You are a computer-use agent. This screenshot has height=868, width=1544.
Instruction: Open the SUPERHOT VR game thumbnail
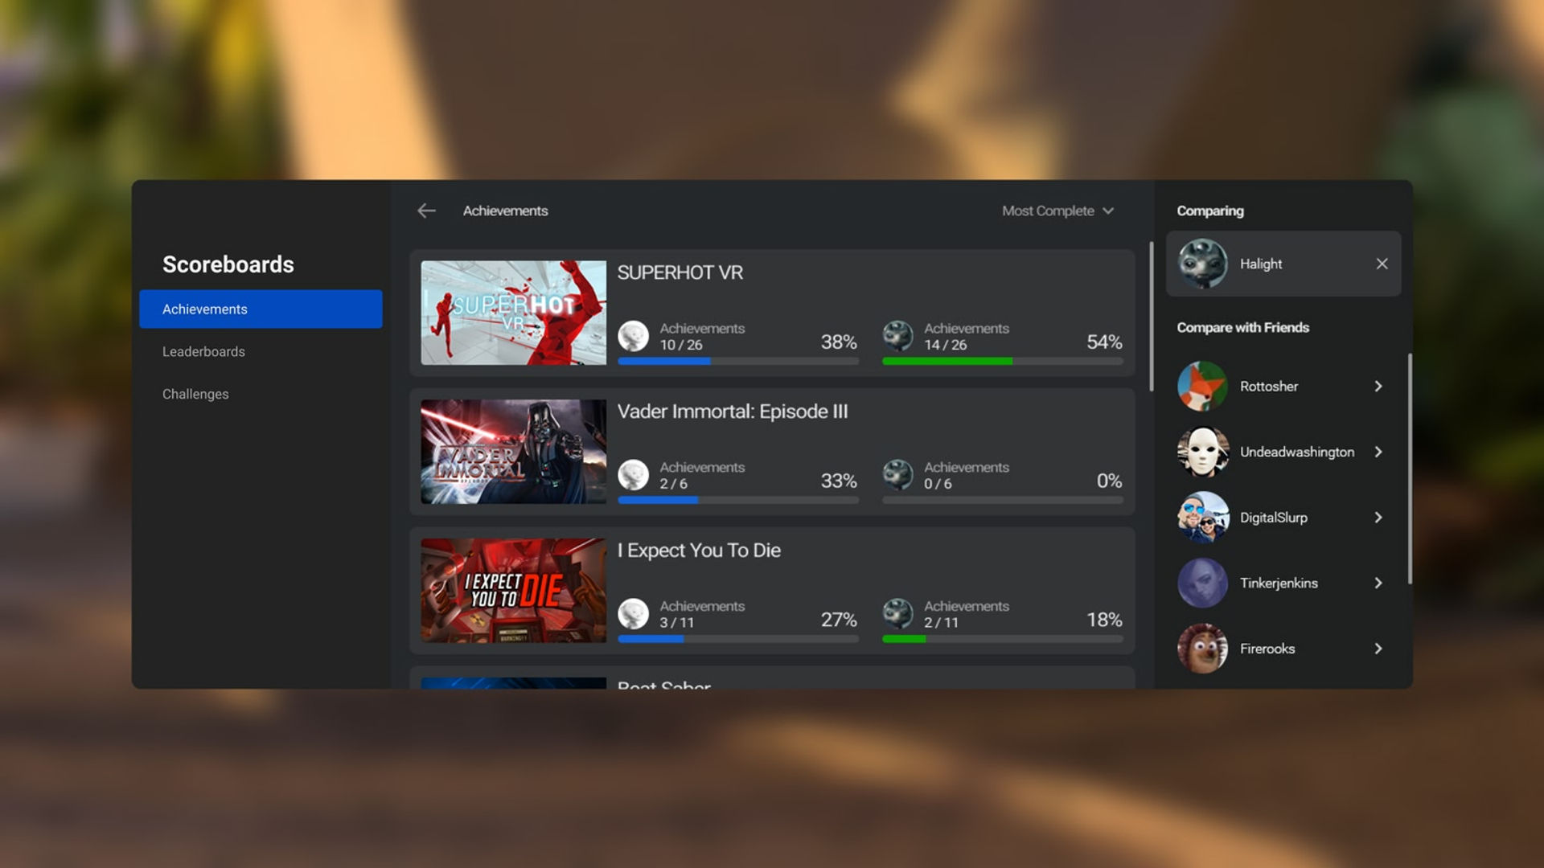tap(513, 313)
